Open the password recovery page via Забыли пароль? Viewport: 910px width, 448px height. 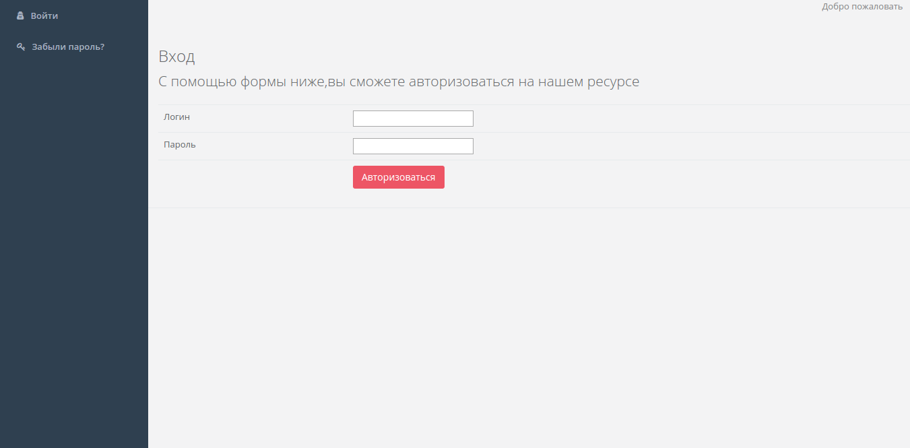67,46
